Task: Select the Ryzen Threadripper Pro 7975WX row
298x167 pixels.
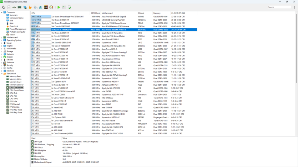Action: tap(114, 17)
